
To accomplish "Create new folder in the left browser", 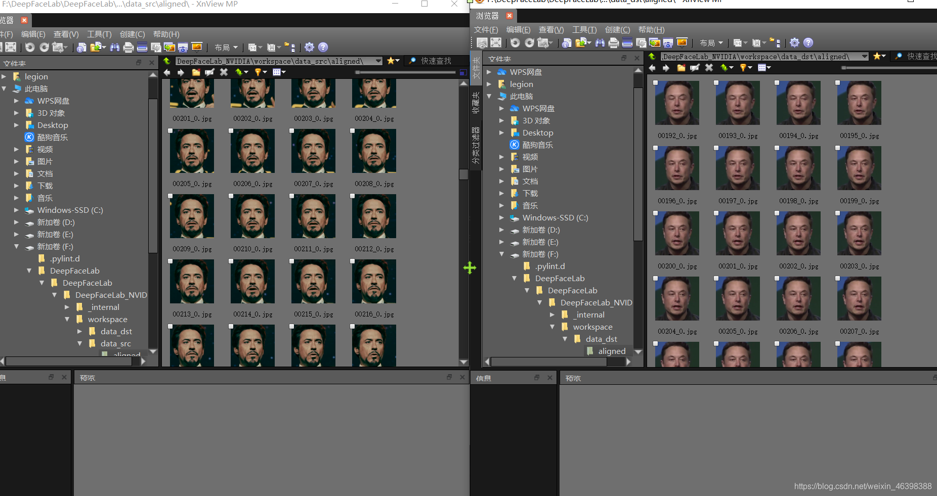I will coord(196,72).
